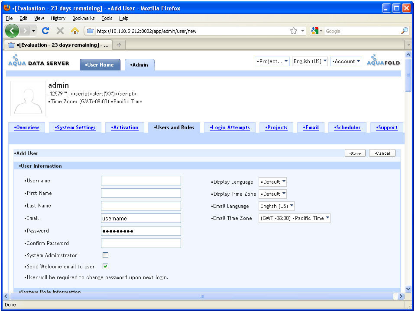Image resolution: width=415 pixels, height=312 pixels.
Task: Click the Email field containing username
Action: tap(141, 218)
